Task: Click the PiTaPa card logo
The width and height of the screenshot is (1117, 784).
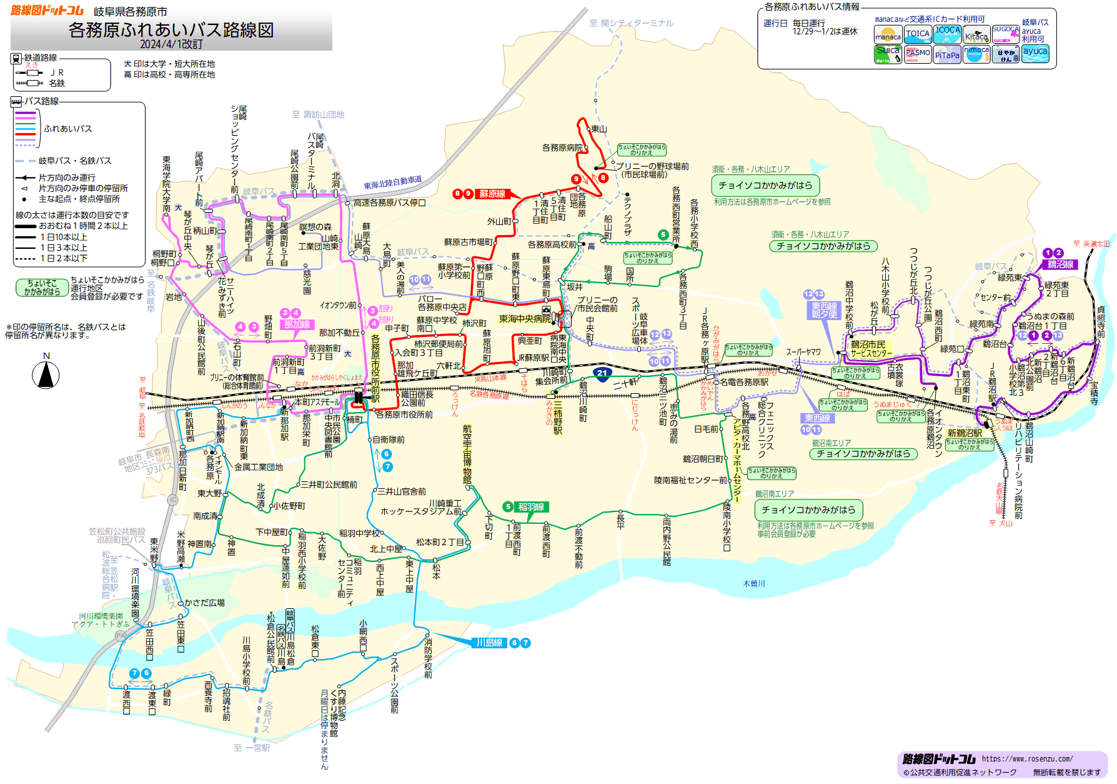Action: click(947, 54)
